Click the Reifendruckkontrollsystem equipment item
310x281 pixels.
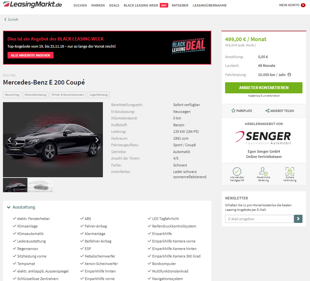coord(174,226)
